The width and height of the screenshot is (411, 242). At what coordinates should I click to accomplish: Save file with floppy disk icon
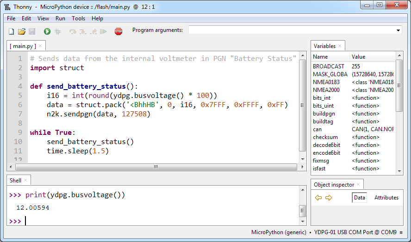[32, 32]
